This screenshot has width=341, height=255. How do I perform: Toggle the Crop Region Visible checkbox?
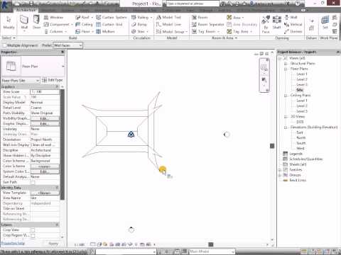(33, 235)
